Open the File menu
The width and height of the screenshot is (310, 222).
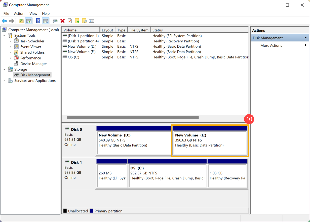point(6,14)
